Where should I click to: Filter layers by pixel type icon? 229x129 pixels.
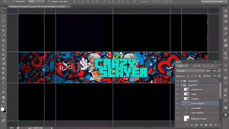[195, 66]
